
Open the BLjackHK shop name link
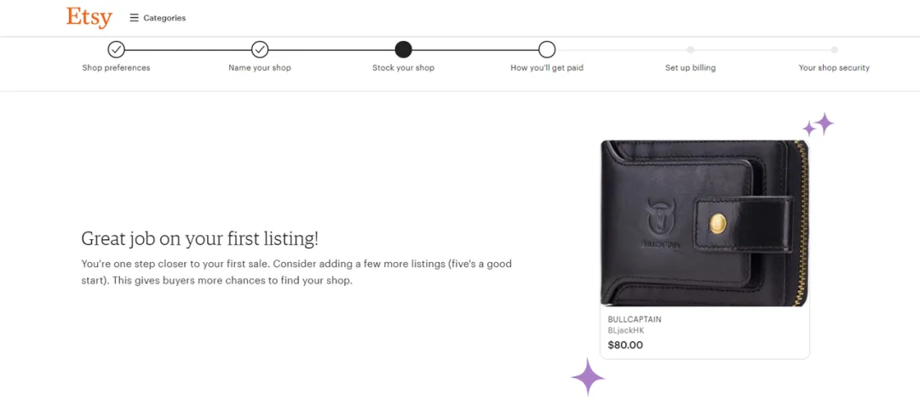coord(626,330)
